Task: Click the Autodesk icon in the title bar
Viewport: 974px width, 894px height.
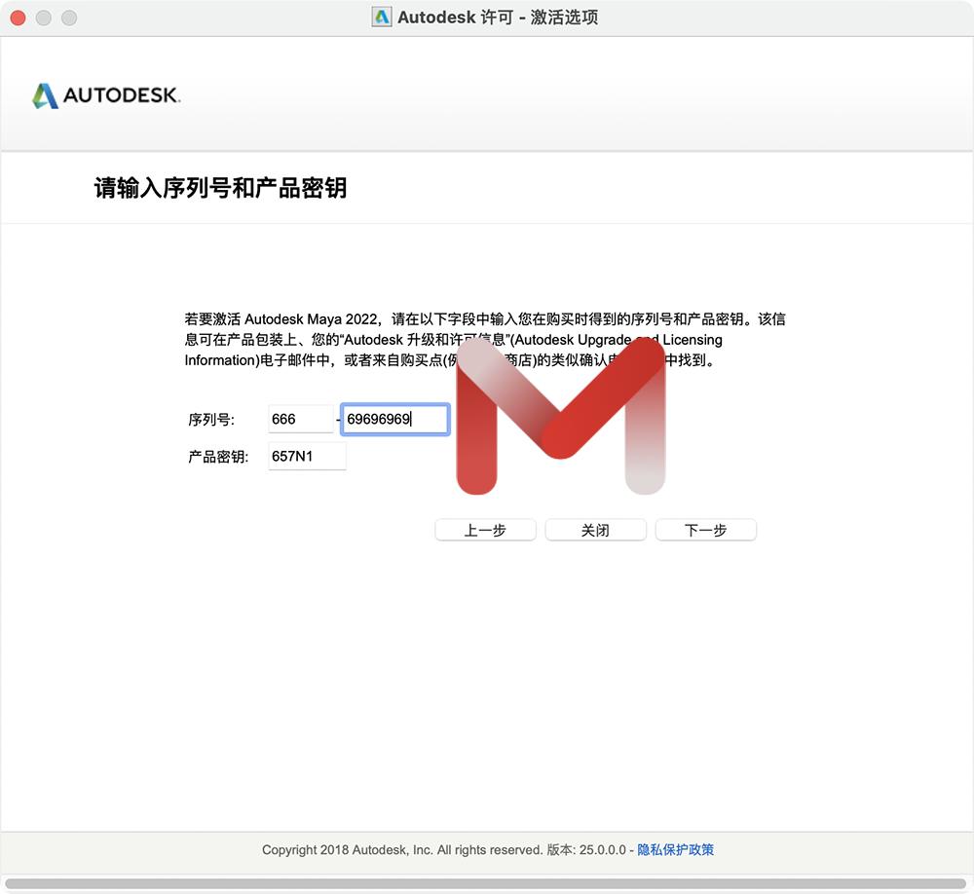Action: (x=382, y=17)
